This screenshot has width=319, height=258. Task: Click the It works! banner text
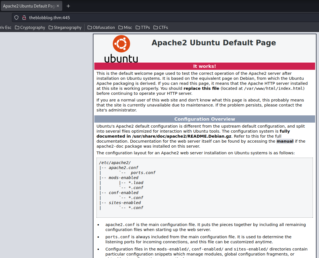tap(204, 66)
